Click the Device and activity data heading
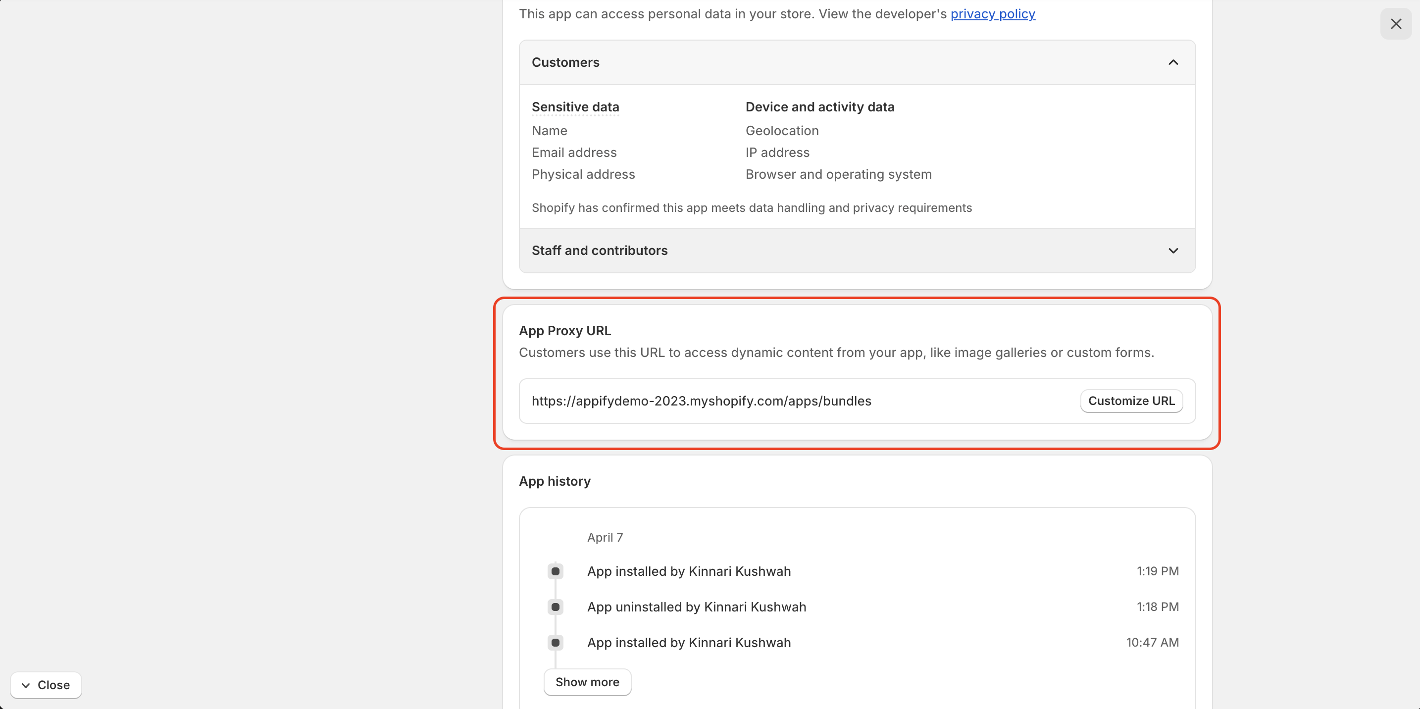Image resolution: width=1420 pixels, height=709 pixels. point(819,107)
